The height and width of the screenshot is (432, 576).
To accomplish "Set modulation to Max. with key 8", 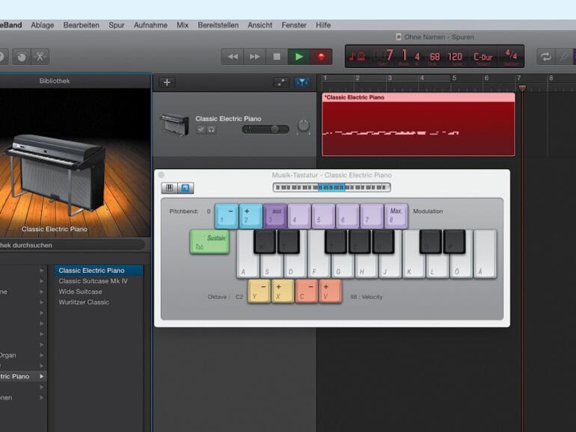I will click(396, 216).
